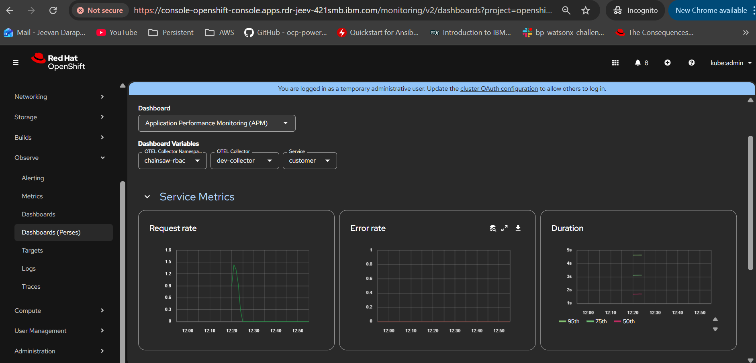The height and width of the screenshot is (363, 756).
Task: Toggle the hamburger navigation menu
Action: point(16,63)
